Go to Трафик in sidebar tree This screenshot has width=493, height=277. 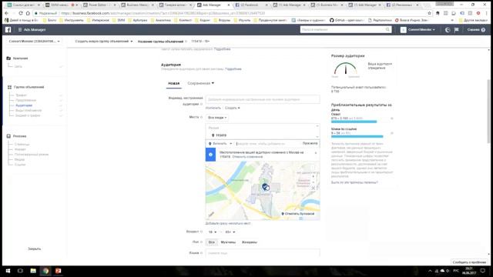(x=21, y=95)
